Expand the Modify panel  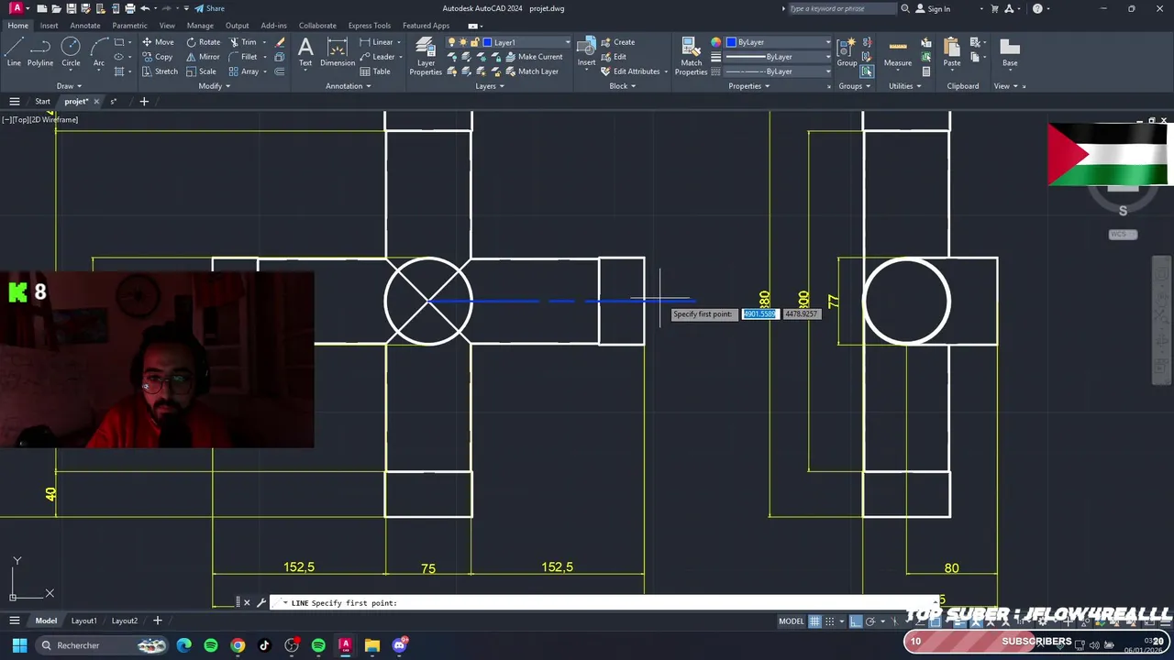tap(215, 86)
